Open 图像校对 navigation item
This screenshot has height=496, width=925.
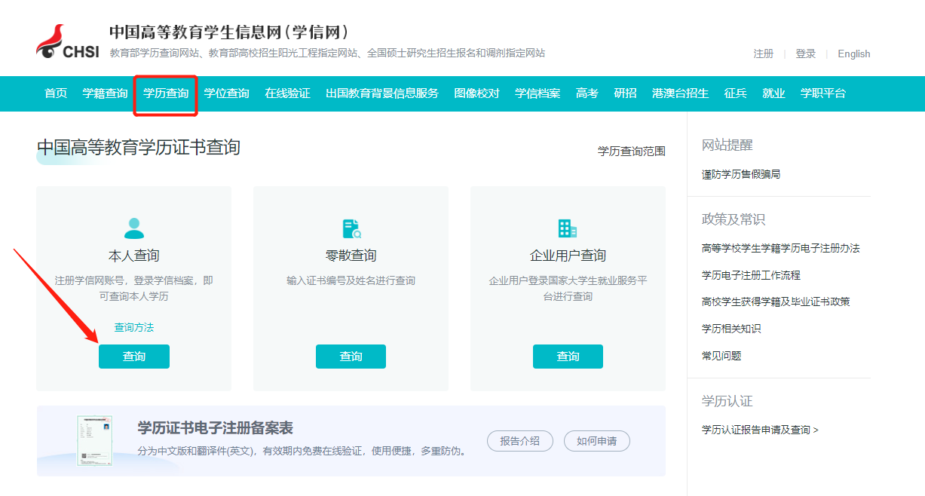[476, 93]
